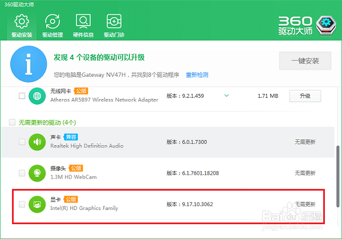Viewport: 342px width, 239px height.
Task: Click the driver list vertical scrollbar
Action: point(338,176)
